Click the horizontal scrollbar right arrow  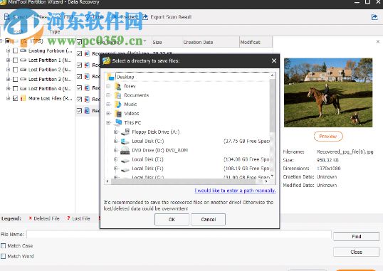[266, 181]
